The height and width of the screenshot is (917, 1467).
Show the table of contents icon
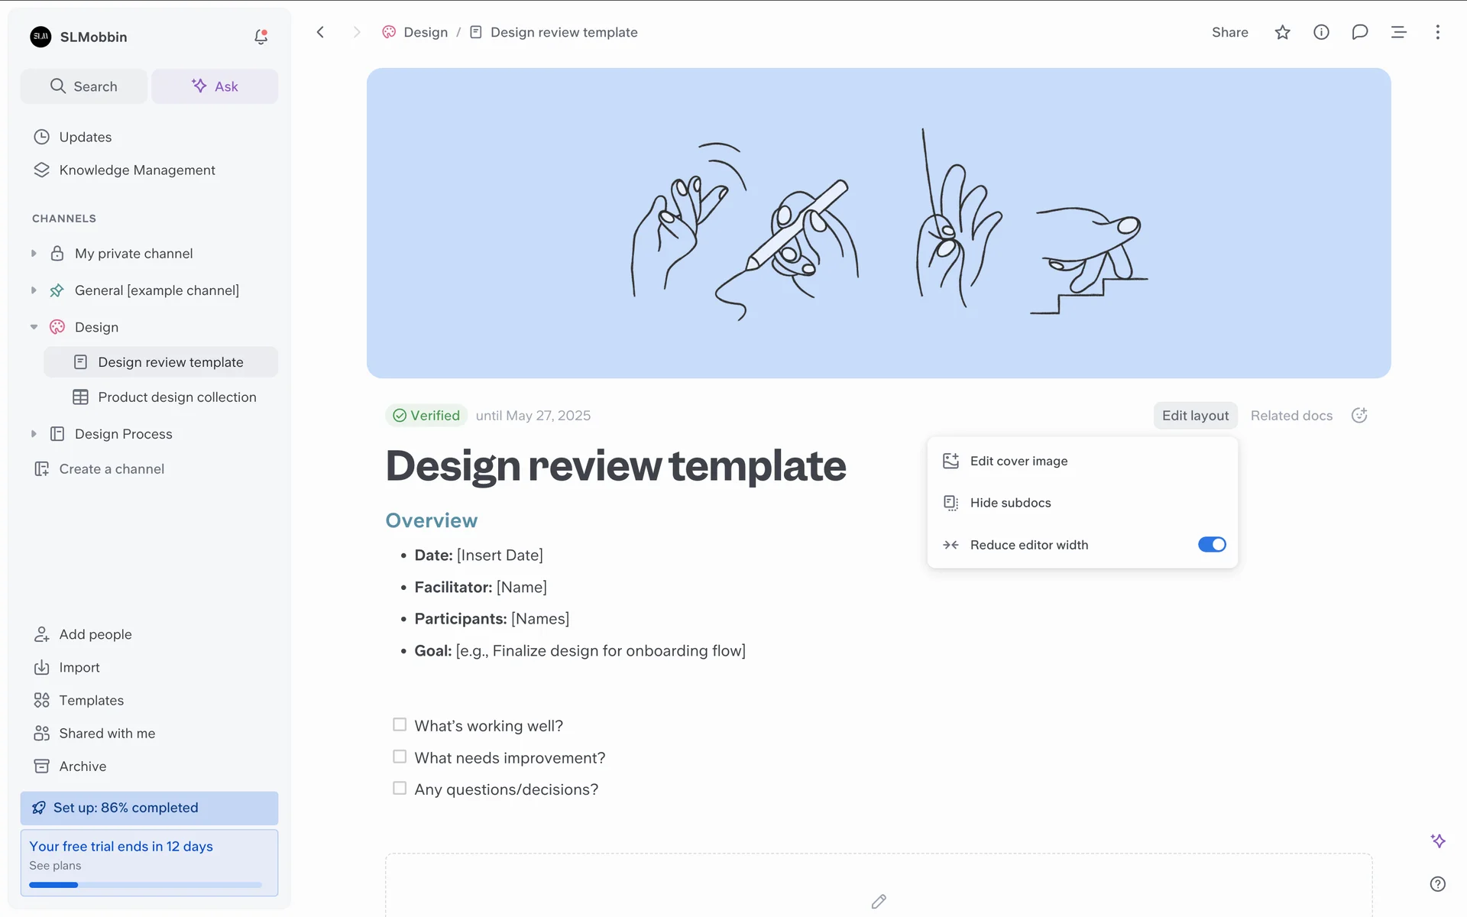pos(1398,32)
